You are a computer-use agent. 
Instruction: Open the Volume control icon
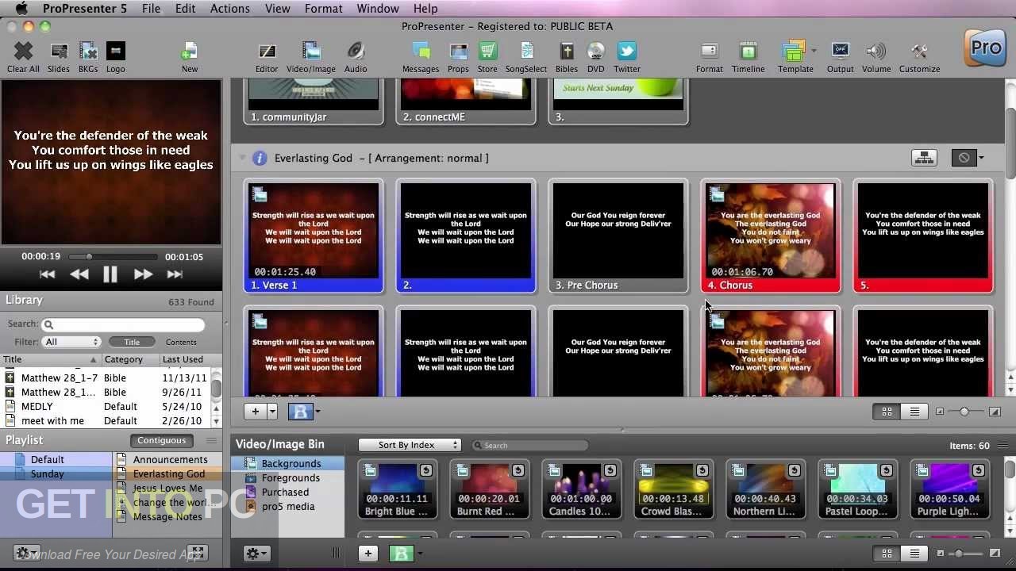coord(876,52)
